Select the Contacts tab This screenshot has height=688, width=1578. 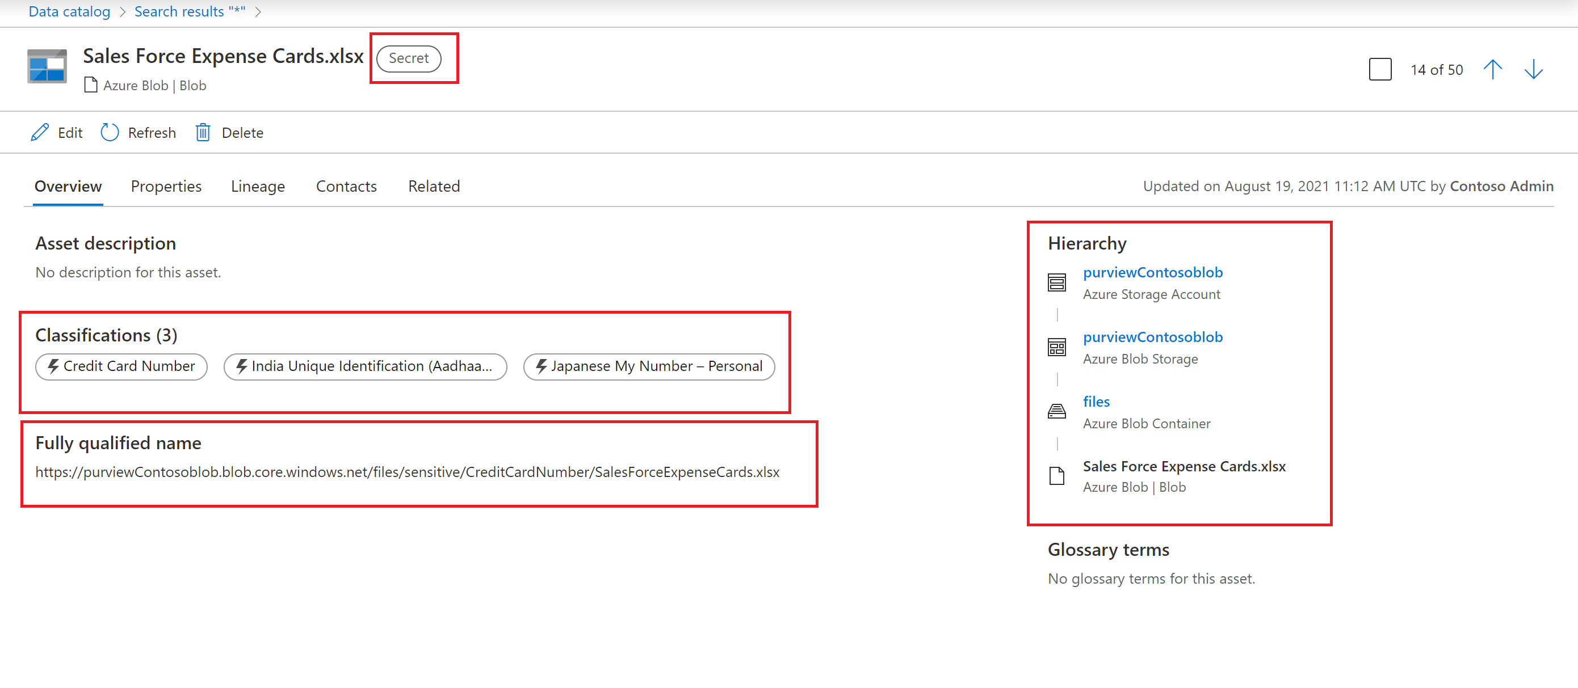[346, 186]
